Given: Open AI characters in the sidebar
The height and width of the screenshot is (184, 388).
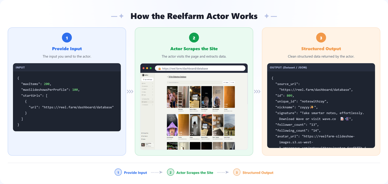Looking at the screenshot, I should 147,105.
